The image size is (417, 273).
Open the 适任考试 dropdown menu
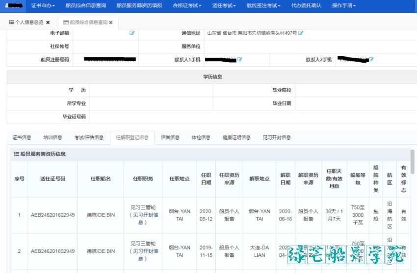(x=224, y=5)
